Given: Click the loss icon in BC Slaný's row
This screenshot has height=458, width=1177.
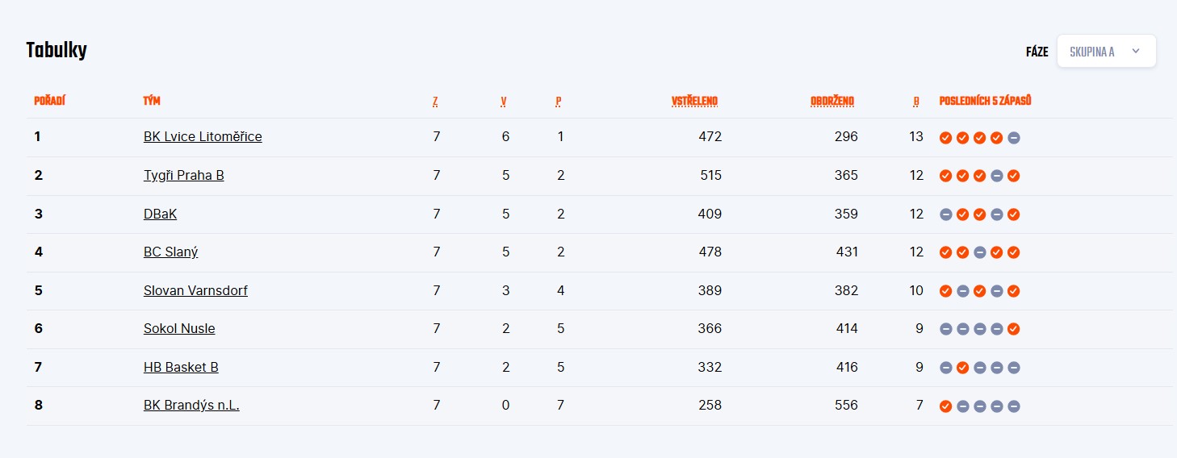Looking at the screenshot, I should (x=979, y=252).
